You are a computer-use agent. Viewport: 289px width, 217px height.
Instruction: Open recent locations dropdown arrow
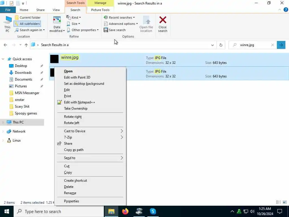pos(20,45)
